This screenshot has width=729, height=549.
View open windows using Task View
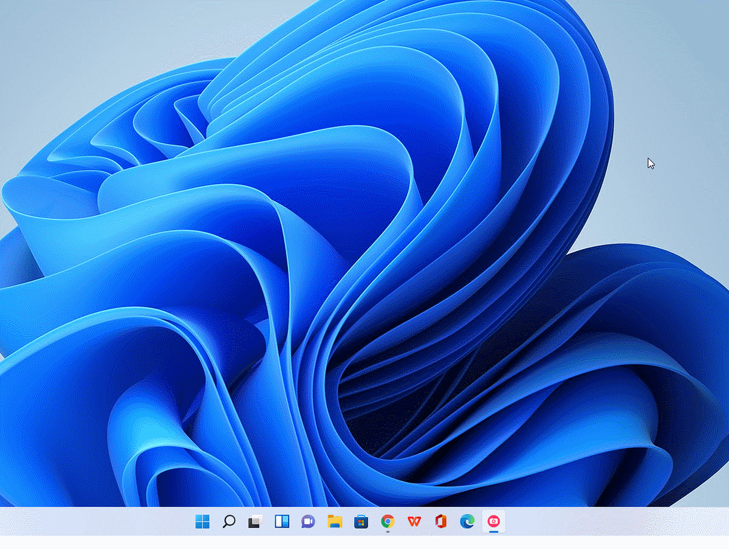[x=255, y=521]
